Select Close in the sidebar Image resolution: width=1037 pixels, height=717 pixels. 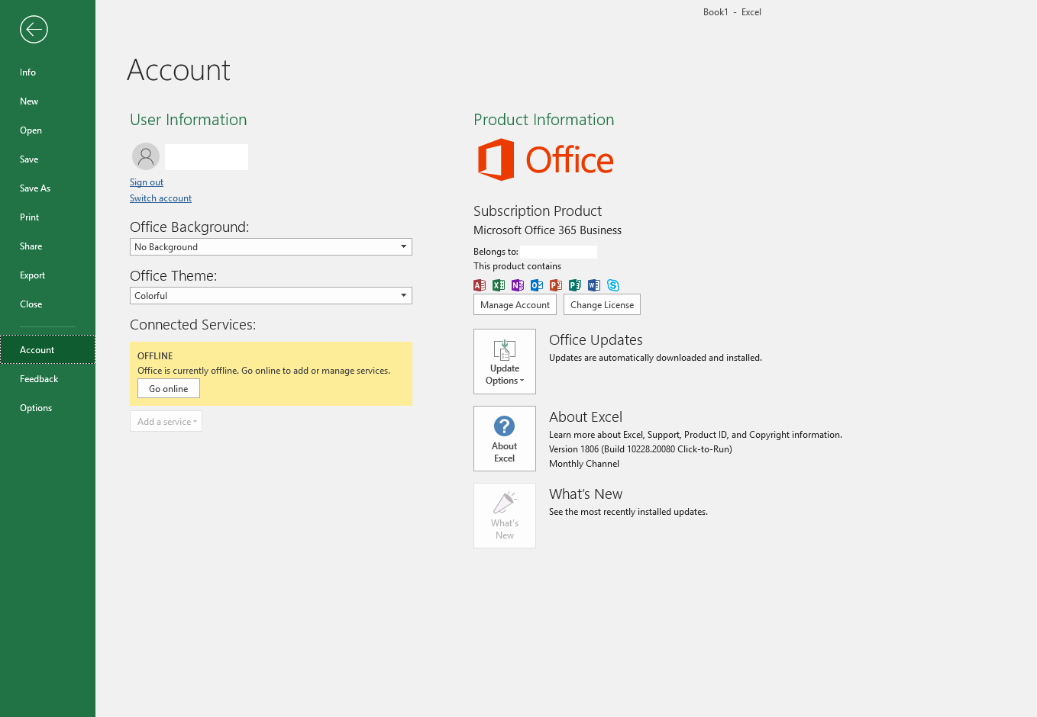pyautogui.click(x=47, y=304)
